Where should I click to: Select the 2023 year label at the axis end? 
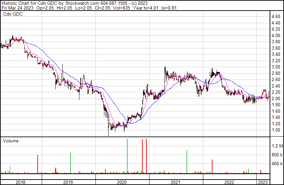tap(263, 182)
